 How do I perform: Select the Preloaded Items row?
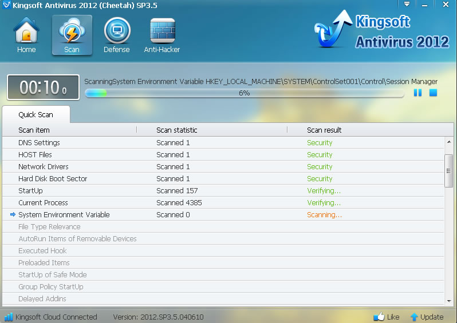point(223,263)
